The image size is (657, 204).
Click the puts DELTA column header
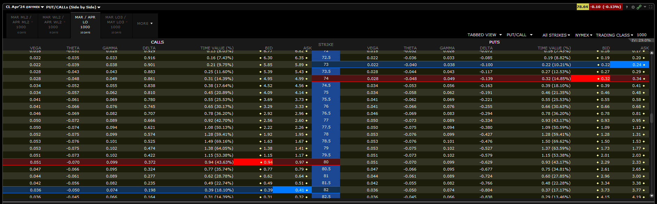click(486, 48)
